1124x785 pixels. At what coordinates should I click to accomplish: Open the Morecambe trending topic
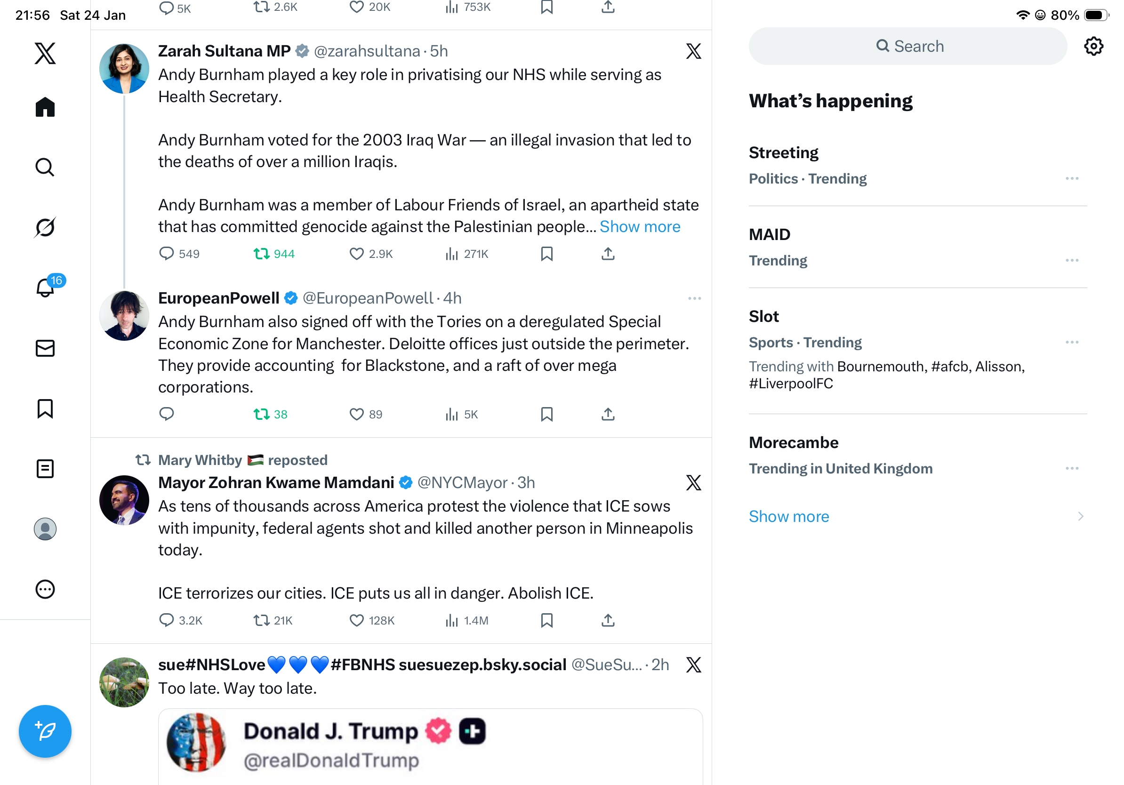pyautogui.click(x=793, y=442)
